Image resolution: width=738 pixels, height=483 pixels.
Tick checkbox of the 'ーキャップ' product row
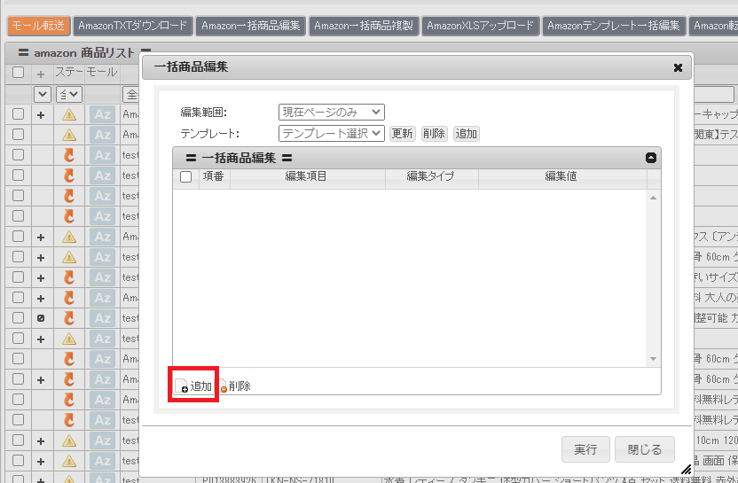(19, 113)
